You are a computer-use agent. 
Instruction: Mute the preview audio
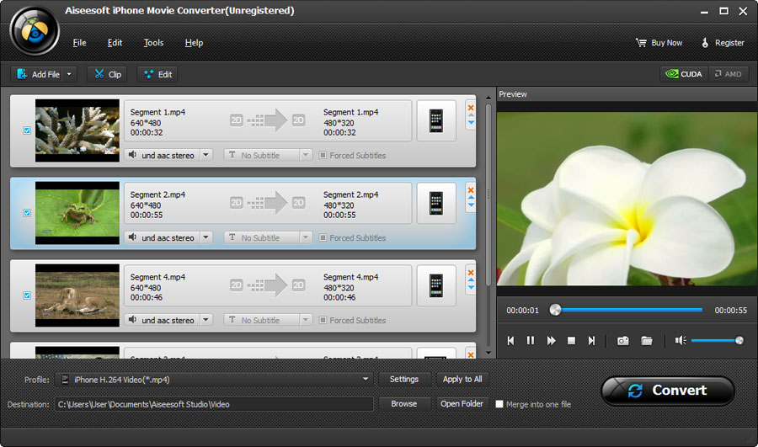tap(681, 341)
